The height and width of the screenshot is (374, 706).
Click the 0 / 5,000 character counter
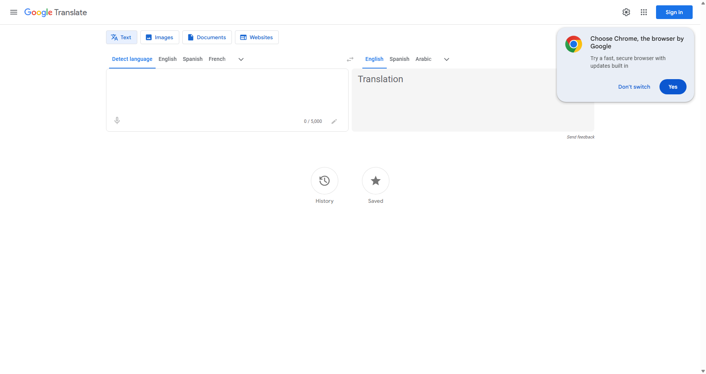coord(313,121)
